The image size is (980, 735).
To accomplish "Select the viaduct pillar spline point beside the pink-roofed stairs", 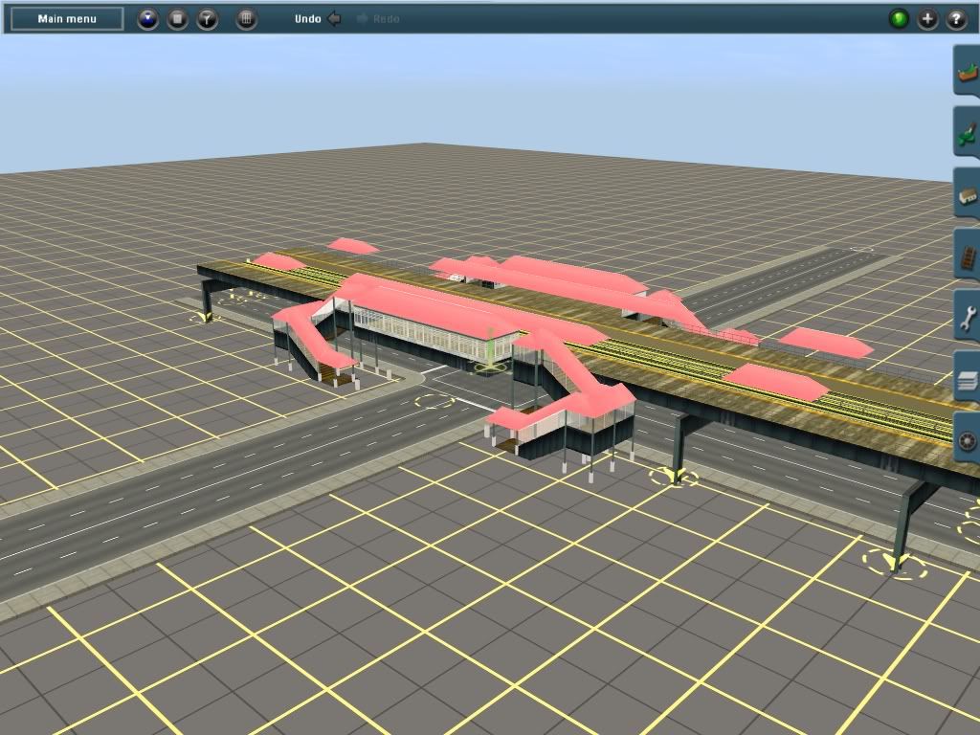I will [674, 478].
